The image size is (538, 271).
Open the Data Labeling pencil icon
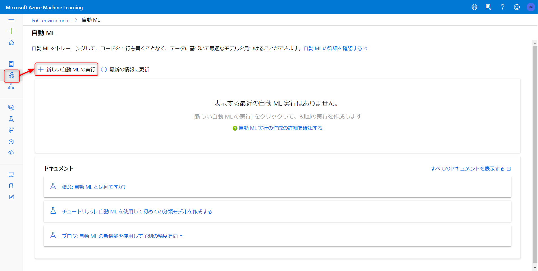pos(11,197)
